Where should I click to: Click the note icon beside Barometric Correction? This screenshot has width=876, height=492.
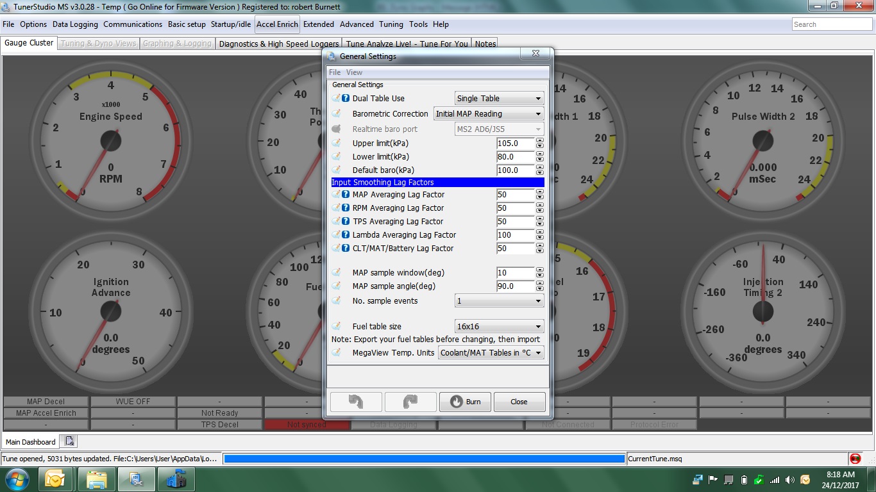(336, 113)
